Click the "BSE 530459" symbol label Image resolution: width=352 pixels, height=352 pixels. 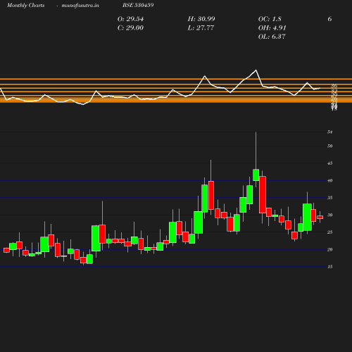tap(138, 5)
